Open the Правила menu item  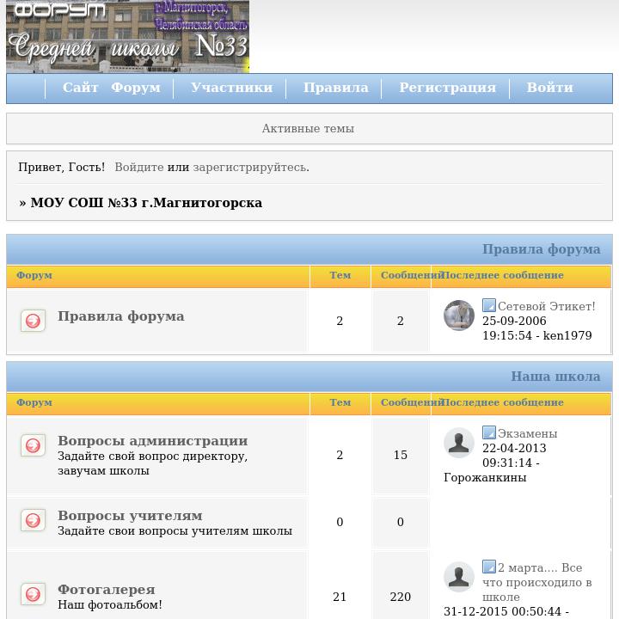coord(335,87)
